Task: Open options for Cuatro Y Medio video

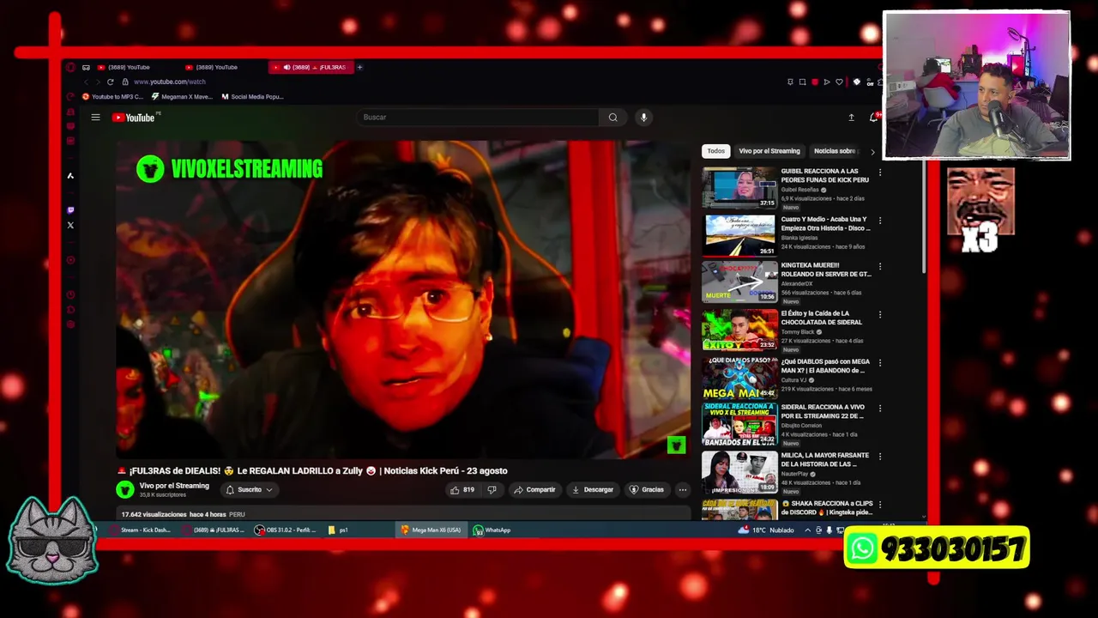Action: tap(879, 221)
